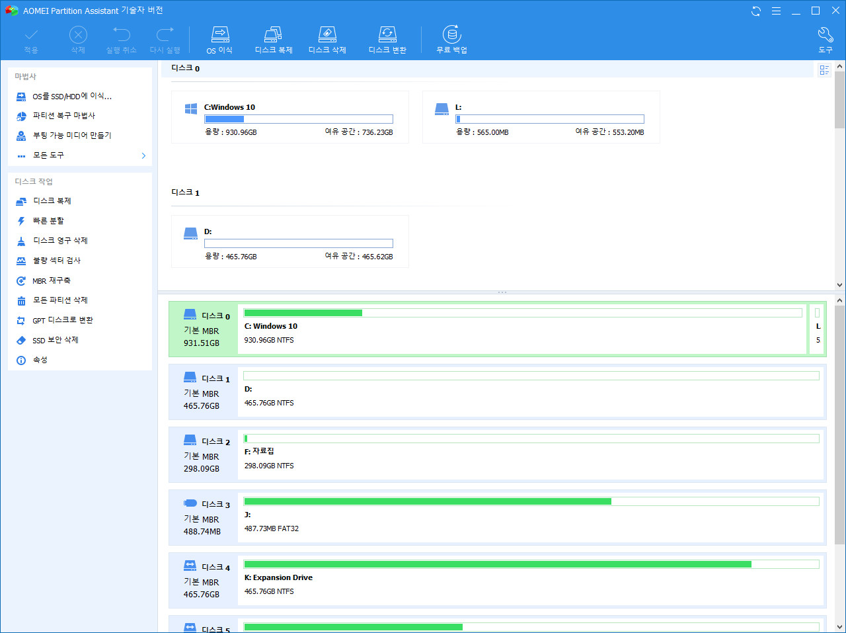This screenshot has height=633, width=846.
Task: Open the hamburger menu in title bar
Action: pyautogui.click(x=776, y=11)
